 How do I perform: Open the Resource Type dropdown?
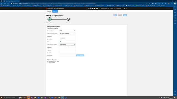click(67, 31)
